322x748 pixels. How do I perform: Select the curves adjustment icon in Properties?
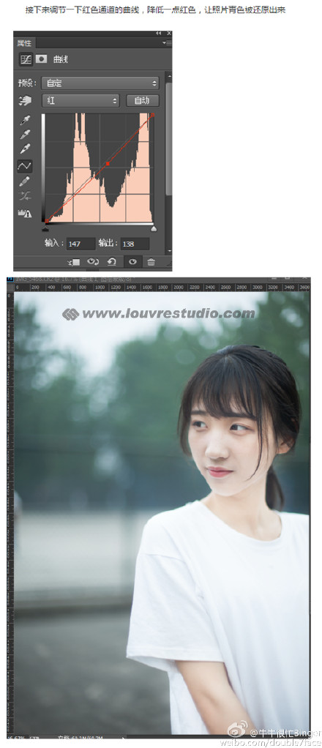[x=26, y=59]
